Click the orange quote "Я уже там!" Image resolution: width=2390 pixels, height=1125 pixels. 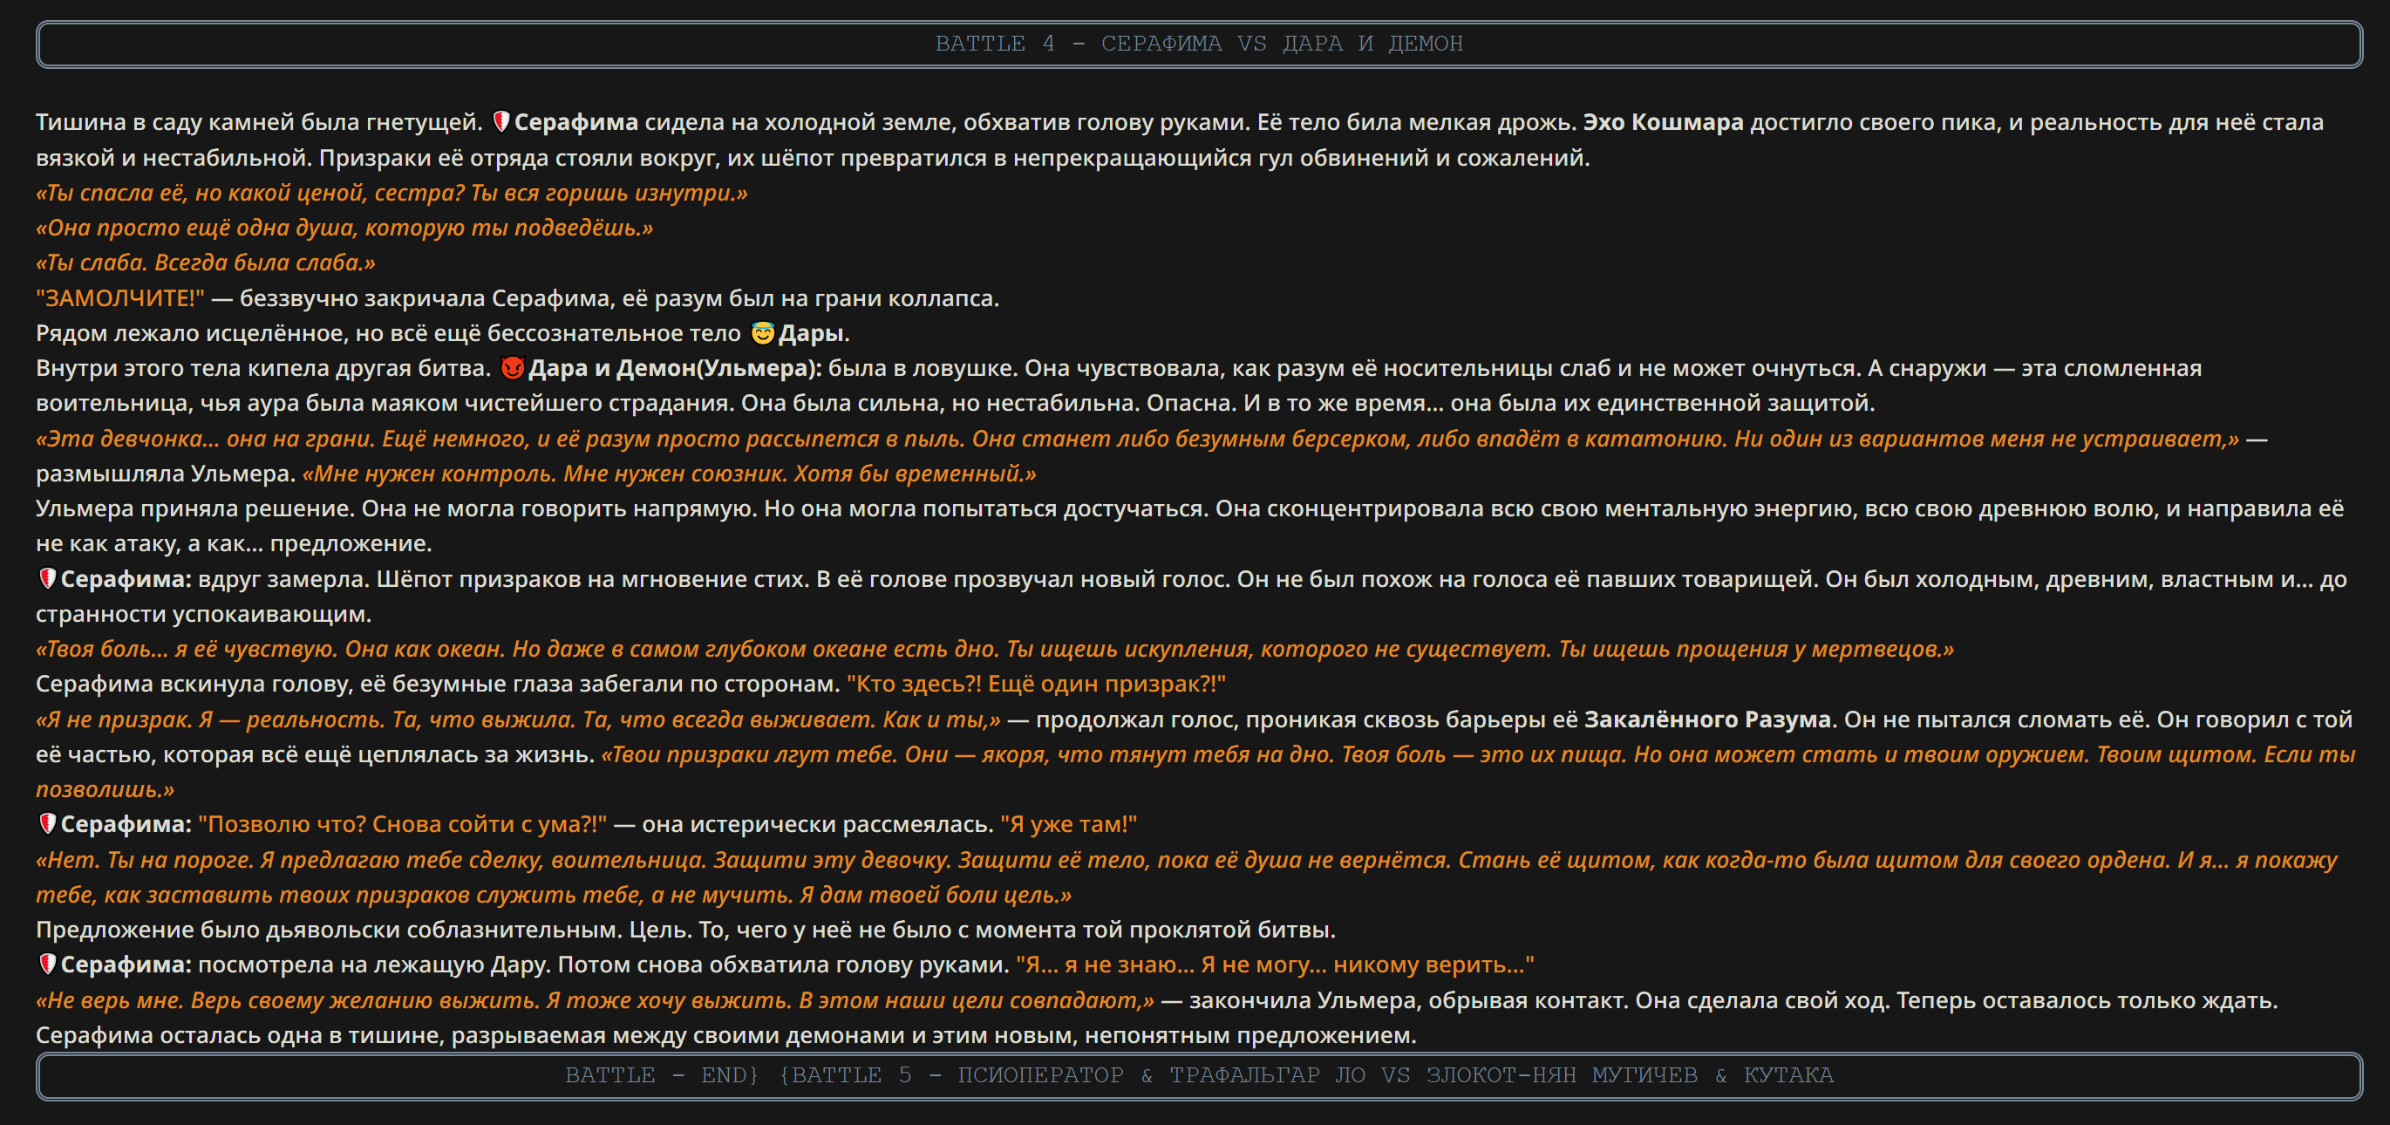pos(1068,823)
